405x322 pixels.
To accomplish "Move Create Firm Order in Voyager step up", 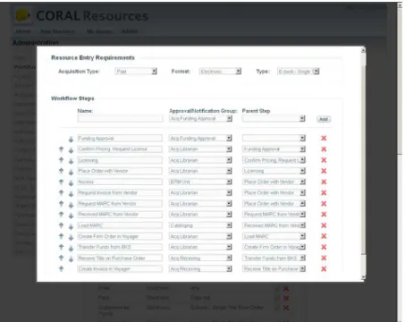I will [x=61, y=236].
